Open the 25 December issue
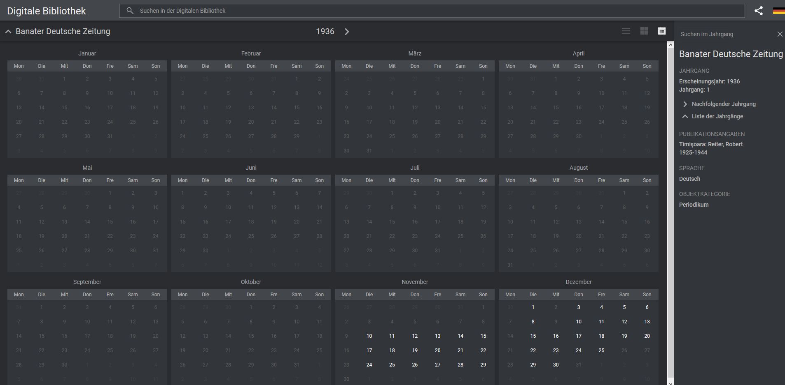Screen dimensions: 785x385 [x=601, y=350]
